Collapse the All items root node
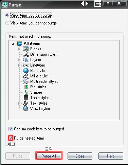 point(13,44)
